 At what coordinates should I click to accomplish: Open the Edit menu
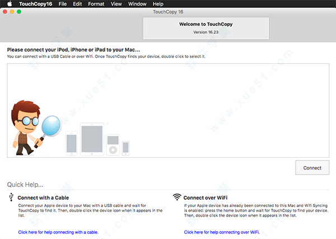[77, 4]
